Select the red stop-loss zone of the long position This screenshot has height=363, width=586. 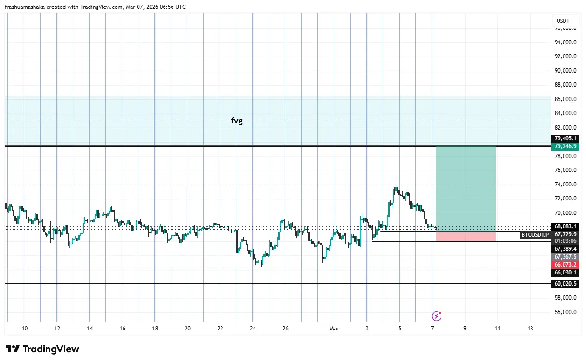466,236
